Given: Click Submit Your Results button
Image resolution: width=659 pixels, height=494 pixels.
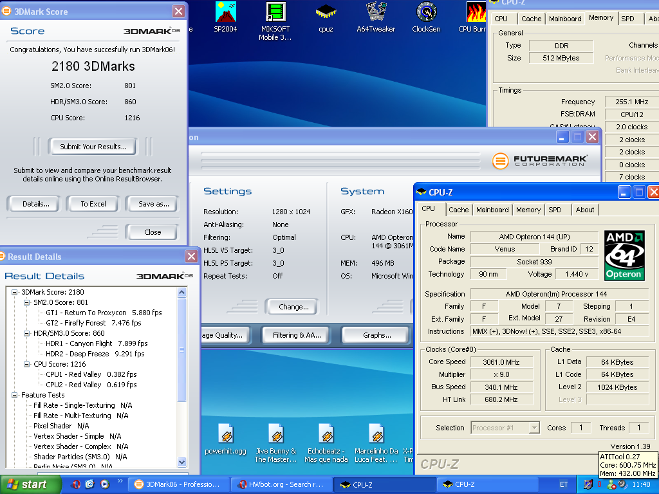Looking at the screenshot, I should (x=93, y=147).
